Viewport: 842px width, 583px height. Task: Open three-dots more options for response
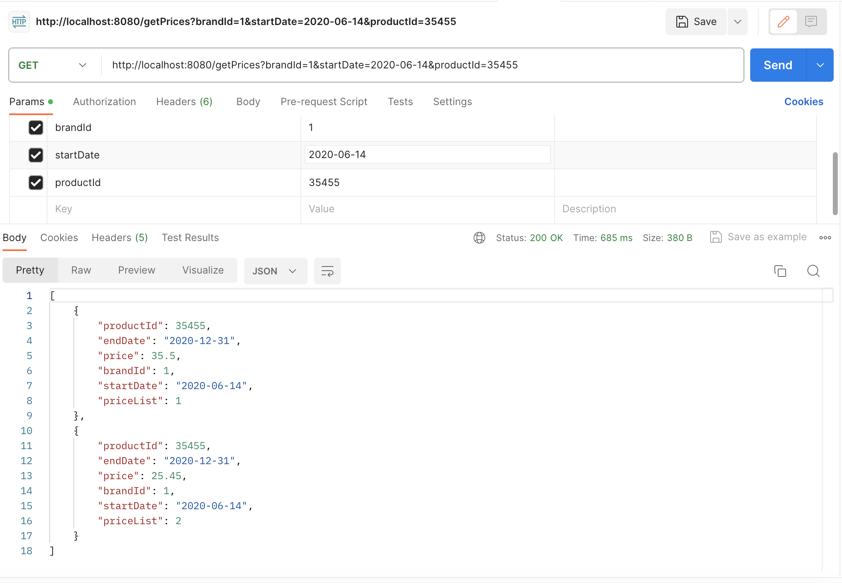[x=825, y=238]
